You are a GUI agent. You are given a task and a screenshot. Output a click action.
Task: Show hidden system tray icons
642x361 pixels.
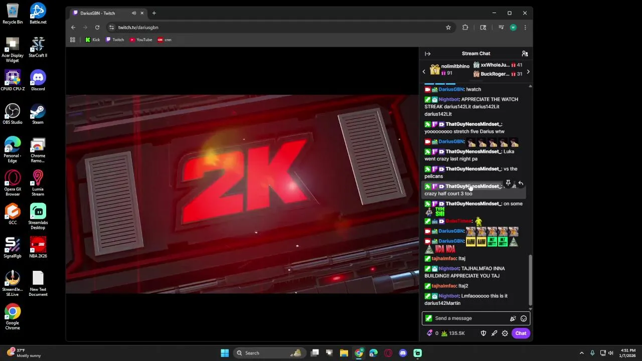pos(582,353)
